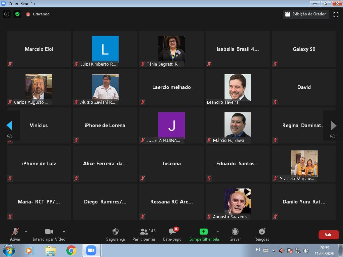Enter full screen mode
This screenshot has height=257, width=343.
(336, 14)
